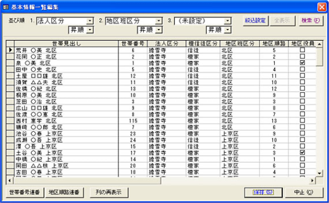Screen dimensions: 329x203
Task: Open first sort key dropdown 法人区分
Action: [x=90, y=21]
